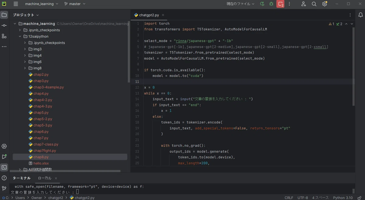The height and width of the screenshot is (200, 365).
Task: Expand the img4 folder
Action: click(x=25, y=56)
